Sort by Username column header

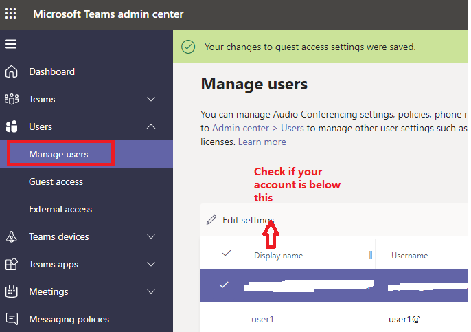pyautogui.click(x=410, y=256)
